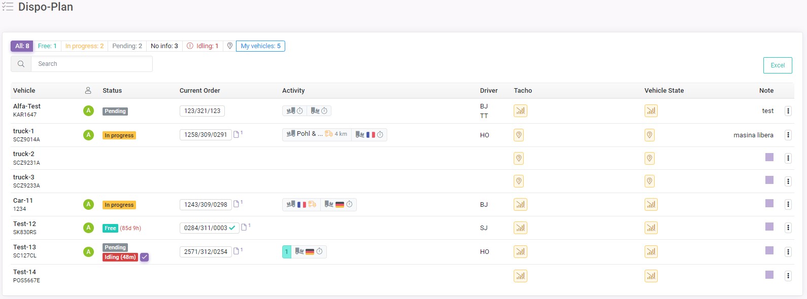This screenshot has height=299, width=807.
Task: Click the teal number 1 activity badge
Action: 287,252
